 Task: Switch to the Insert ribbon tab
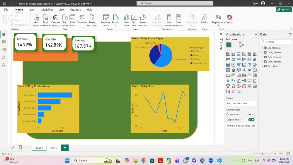32,10
